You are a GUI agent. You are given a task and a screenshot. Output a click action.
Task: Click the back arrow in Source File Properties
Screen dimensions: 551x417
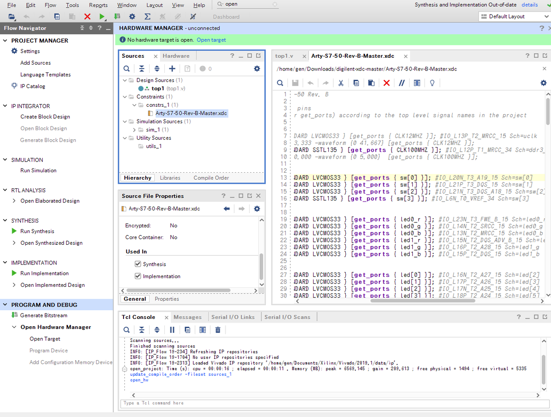click(226, 209)
